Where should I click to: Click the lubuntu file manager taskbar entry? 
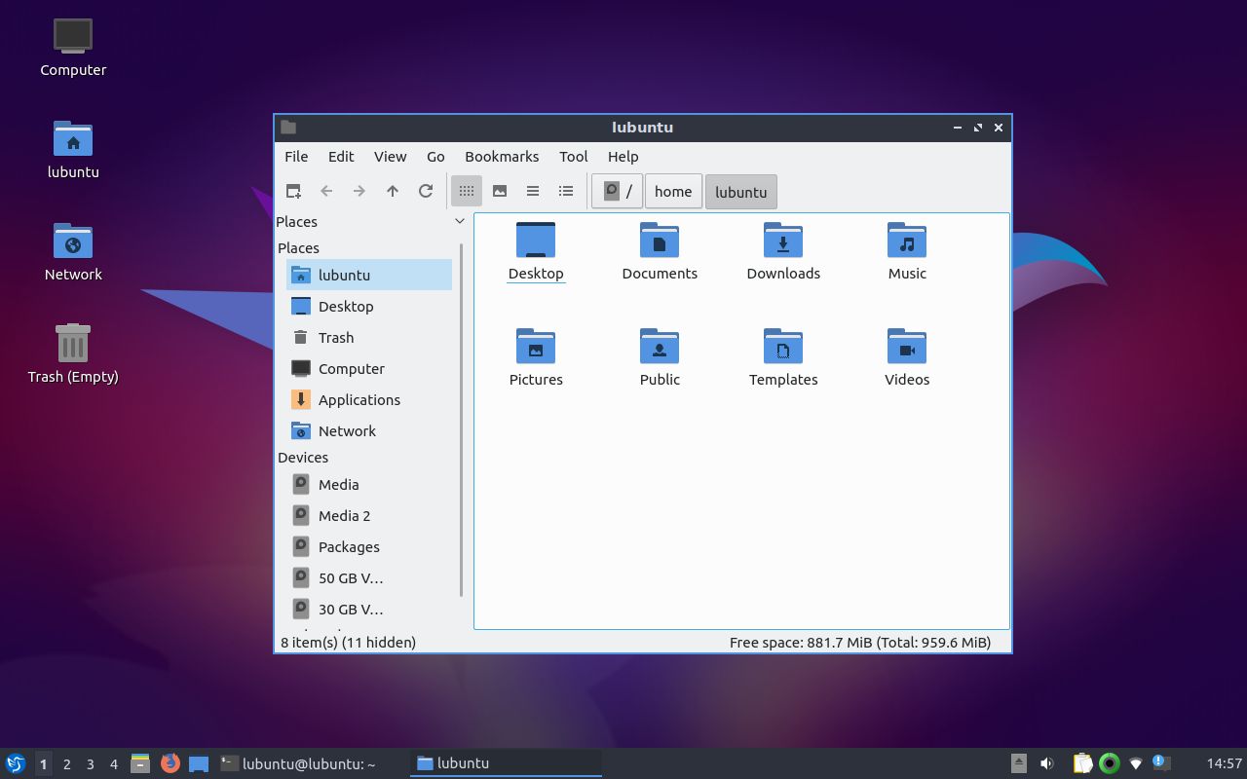click(x=506, y=763)
